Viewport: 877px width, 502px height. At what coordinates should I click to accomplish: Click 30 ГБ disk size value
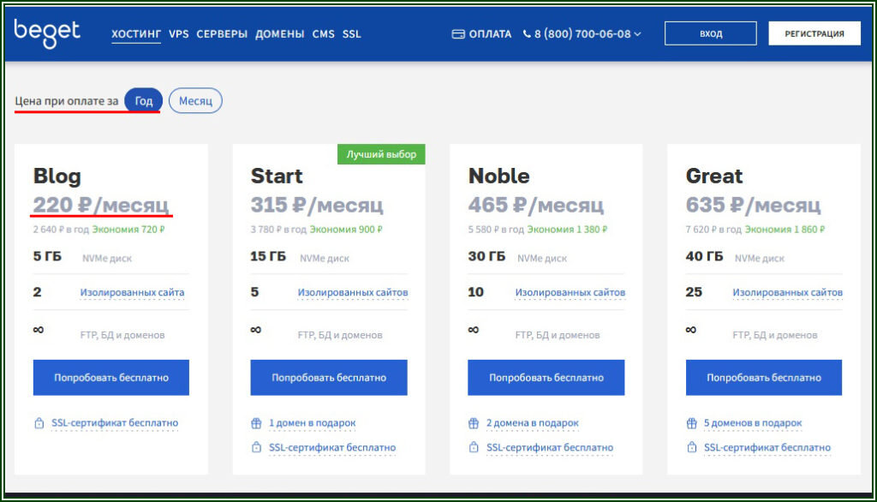pos(486,256)
